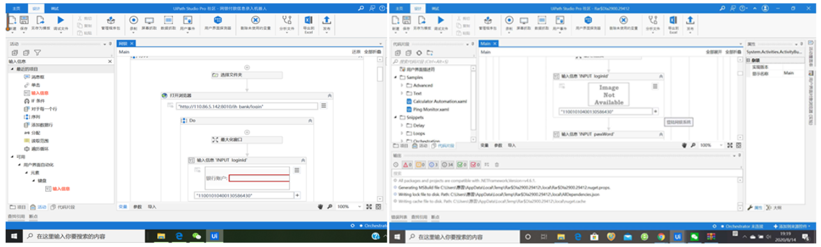Collapse the 最近的项目 group in Activities
Image resolution: width=821 pixels, height=247 pixels.
pyautogui.click(x=11, y=69)
